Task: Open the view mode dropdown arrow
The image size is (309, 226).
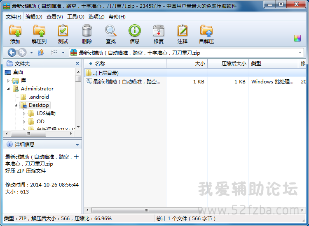Action: click(63, 53)
